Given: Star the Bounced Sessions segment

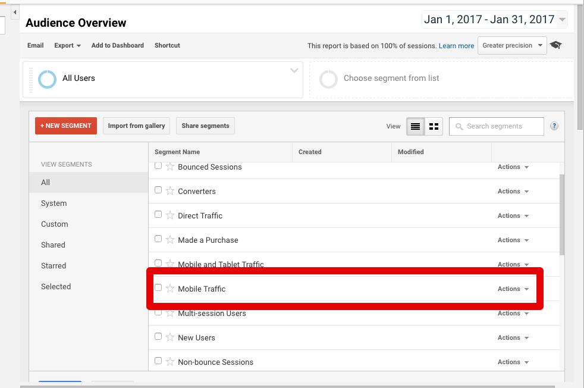Looking at the screenshot, I should (170, 166).
